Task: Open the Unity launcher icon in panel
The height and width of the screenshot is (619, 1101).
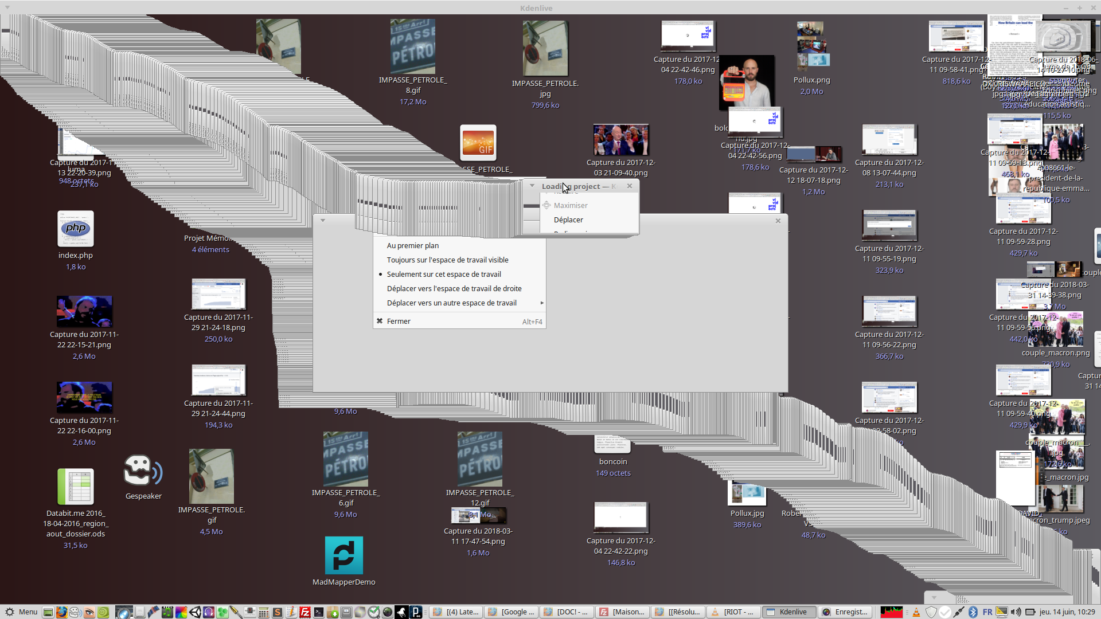Action: click(x=195, y=612)
